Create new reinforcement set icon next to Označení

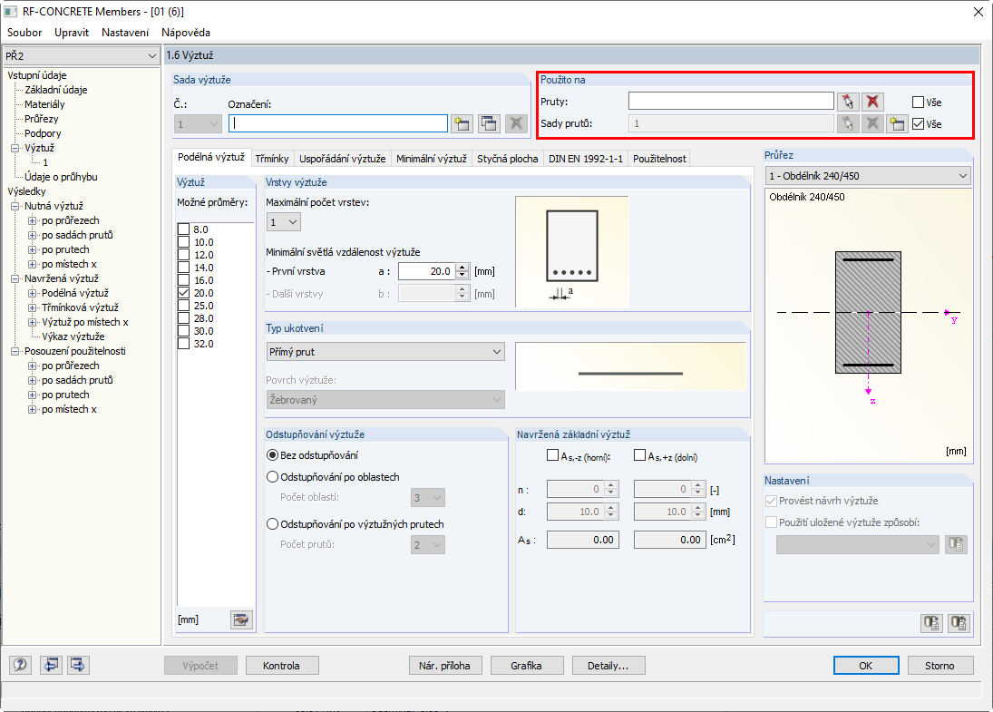tap(462, 123)
